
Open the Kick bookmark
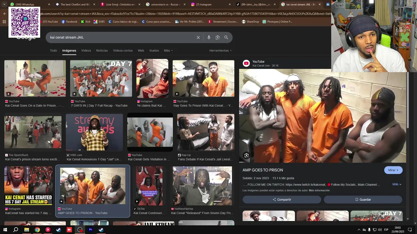click(85, 22)
